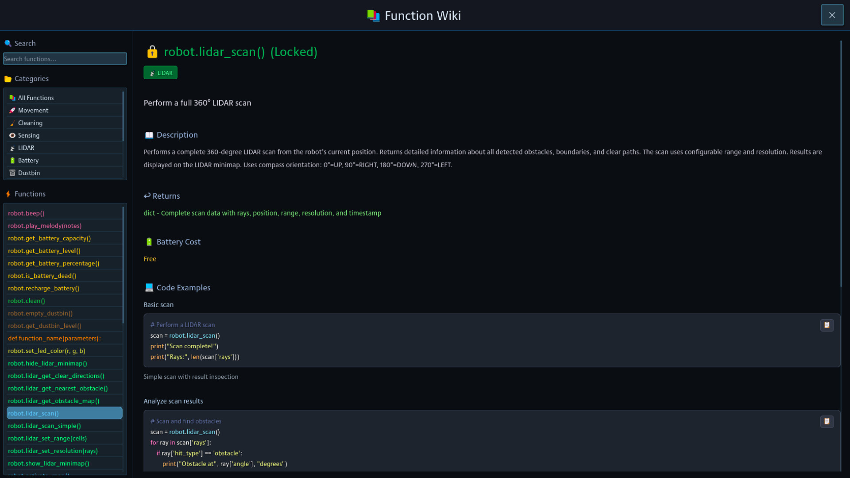
Task: Click the All Functions books icon
Action: pos(12,97)
